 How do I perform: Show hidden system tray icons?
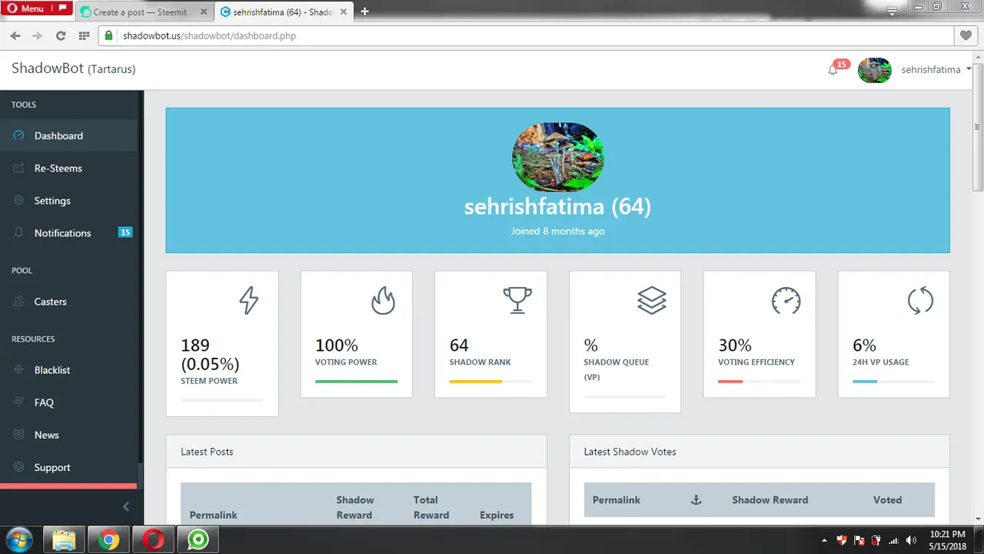click(x=825, y=540)
